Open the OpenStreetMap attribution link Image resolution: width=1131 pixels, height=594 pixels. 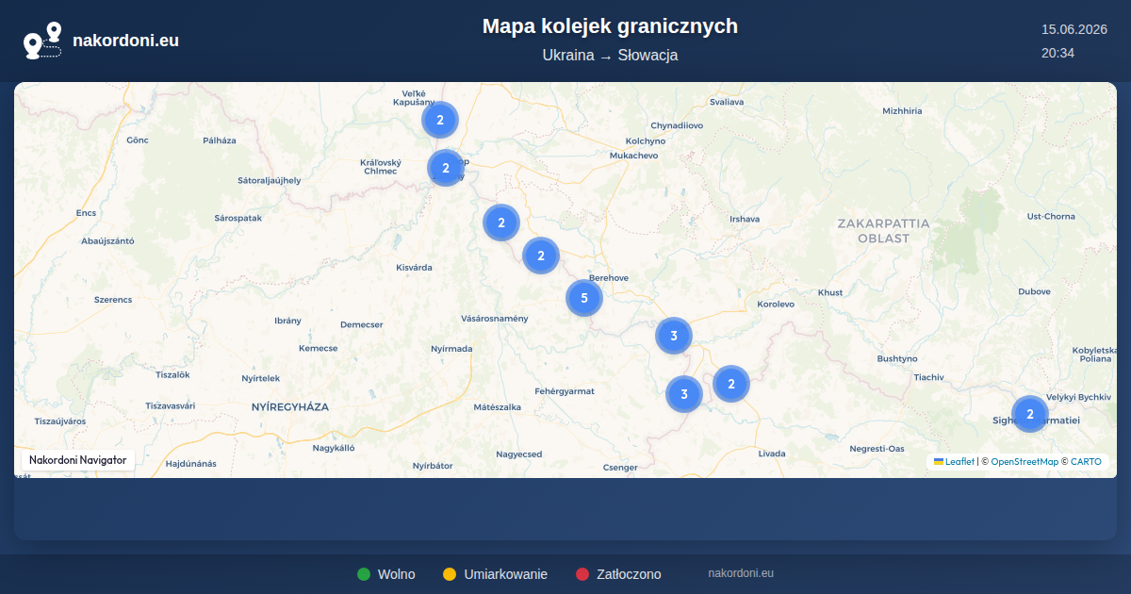pos(1024,462)
